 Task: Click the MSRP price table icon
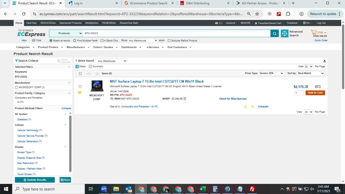pos(185,99)
